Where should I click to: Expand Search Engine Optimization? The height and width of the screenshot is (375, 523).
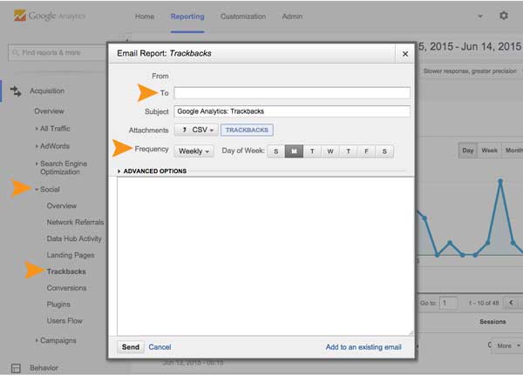click(x=62, y=168)
